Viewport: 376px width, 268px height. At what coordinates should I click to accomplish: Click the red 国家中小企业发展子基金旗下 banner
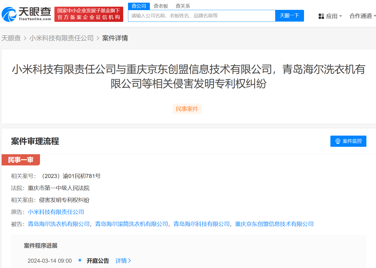coord(89,14)
